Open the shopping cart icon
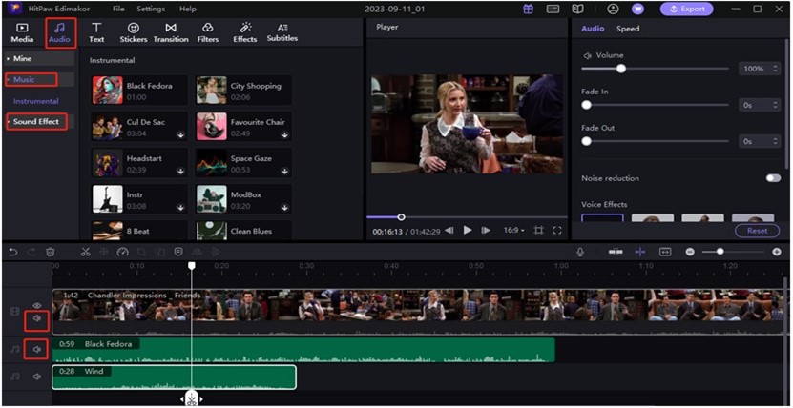The image size is (793, 408). click(637, 10)
